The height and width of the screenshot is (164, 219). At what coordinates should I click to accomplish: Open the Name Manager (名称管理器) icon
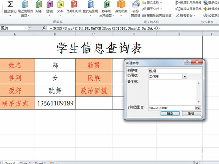coord(136,4)
